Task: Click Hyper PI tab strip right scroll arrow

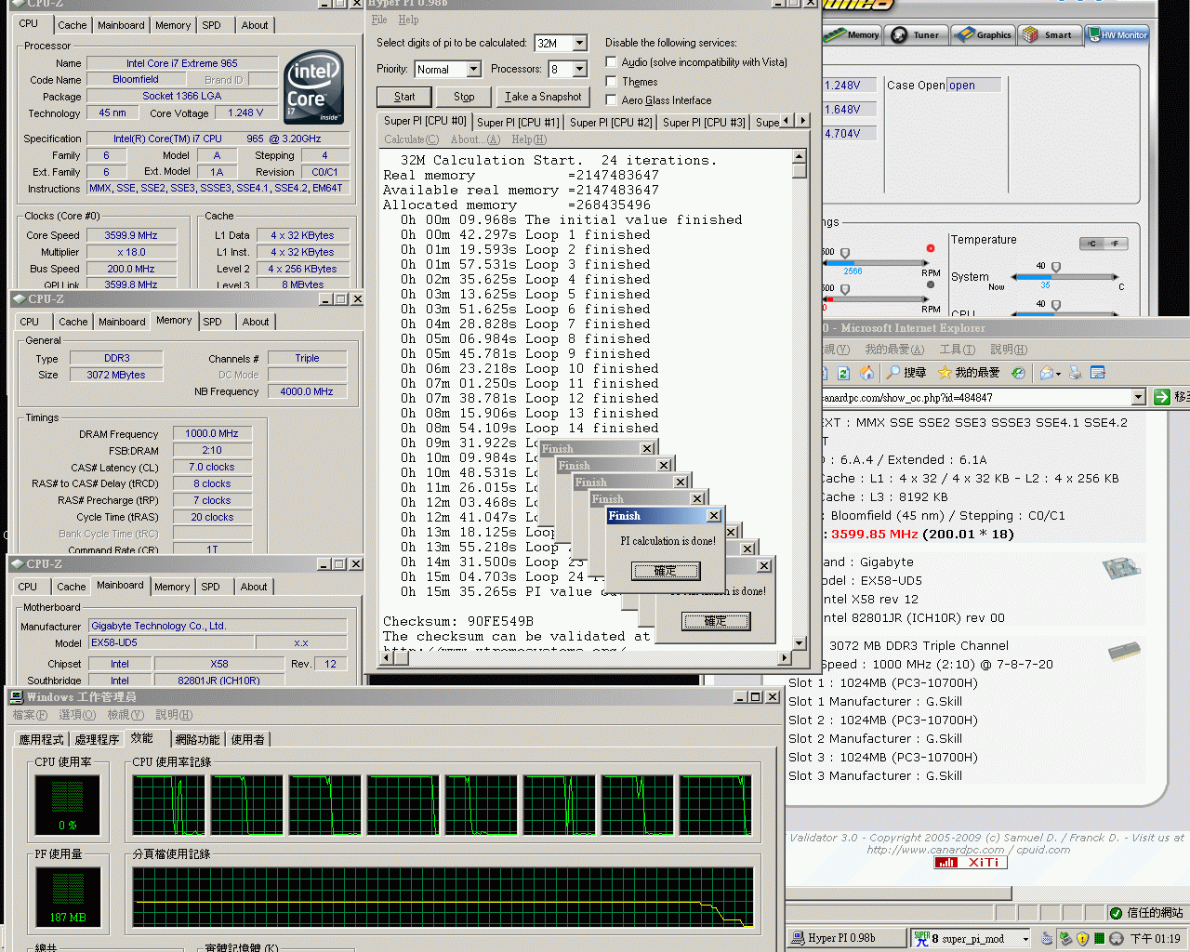Action: coord(802,121)
